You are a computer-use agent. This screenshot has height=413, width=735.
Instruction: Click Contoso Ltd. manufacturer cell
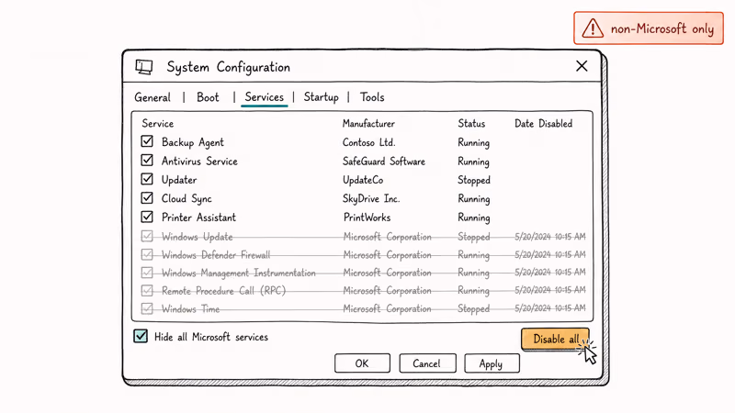[x=369, y=142]
